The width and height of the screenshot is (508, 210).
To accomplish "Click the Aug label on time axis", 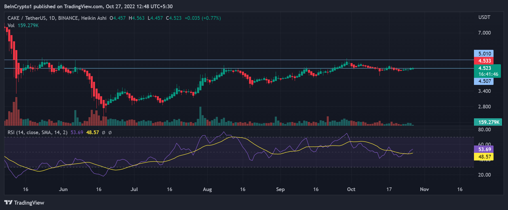I will pos(207,189).
